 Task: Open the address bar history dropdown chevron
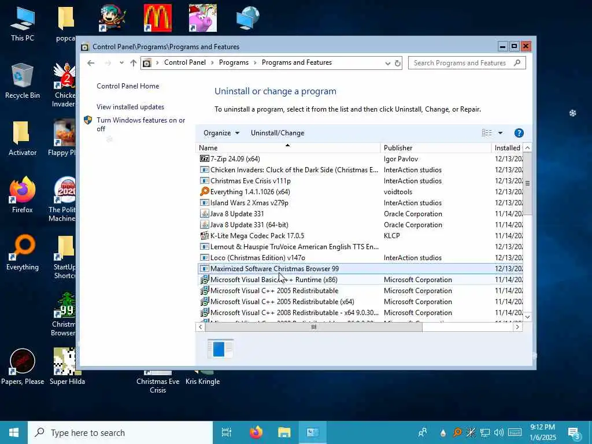coord(388,64)
